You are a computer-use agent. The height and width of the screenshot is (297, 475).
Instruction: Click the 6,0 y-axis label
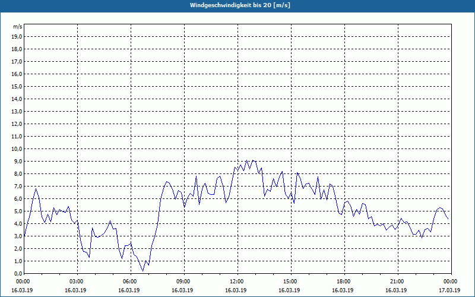tap(18, 198)
